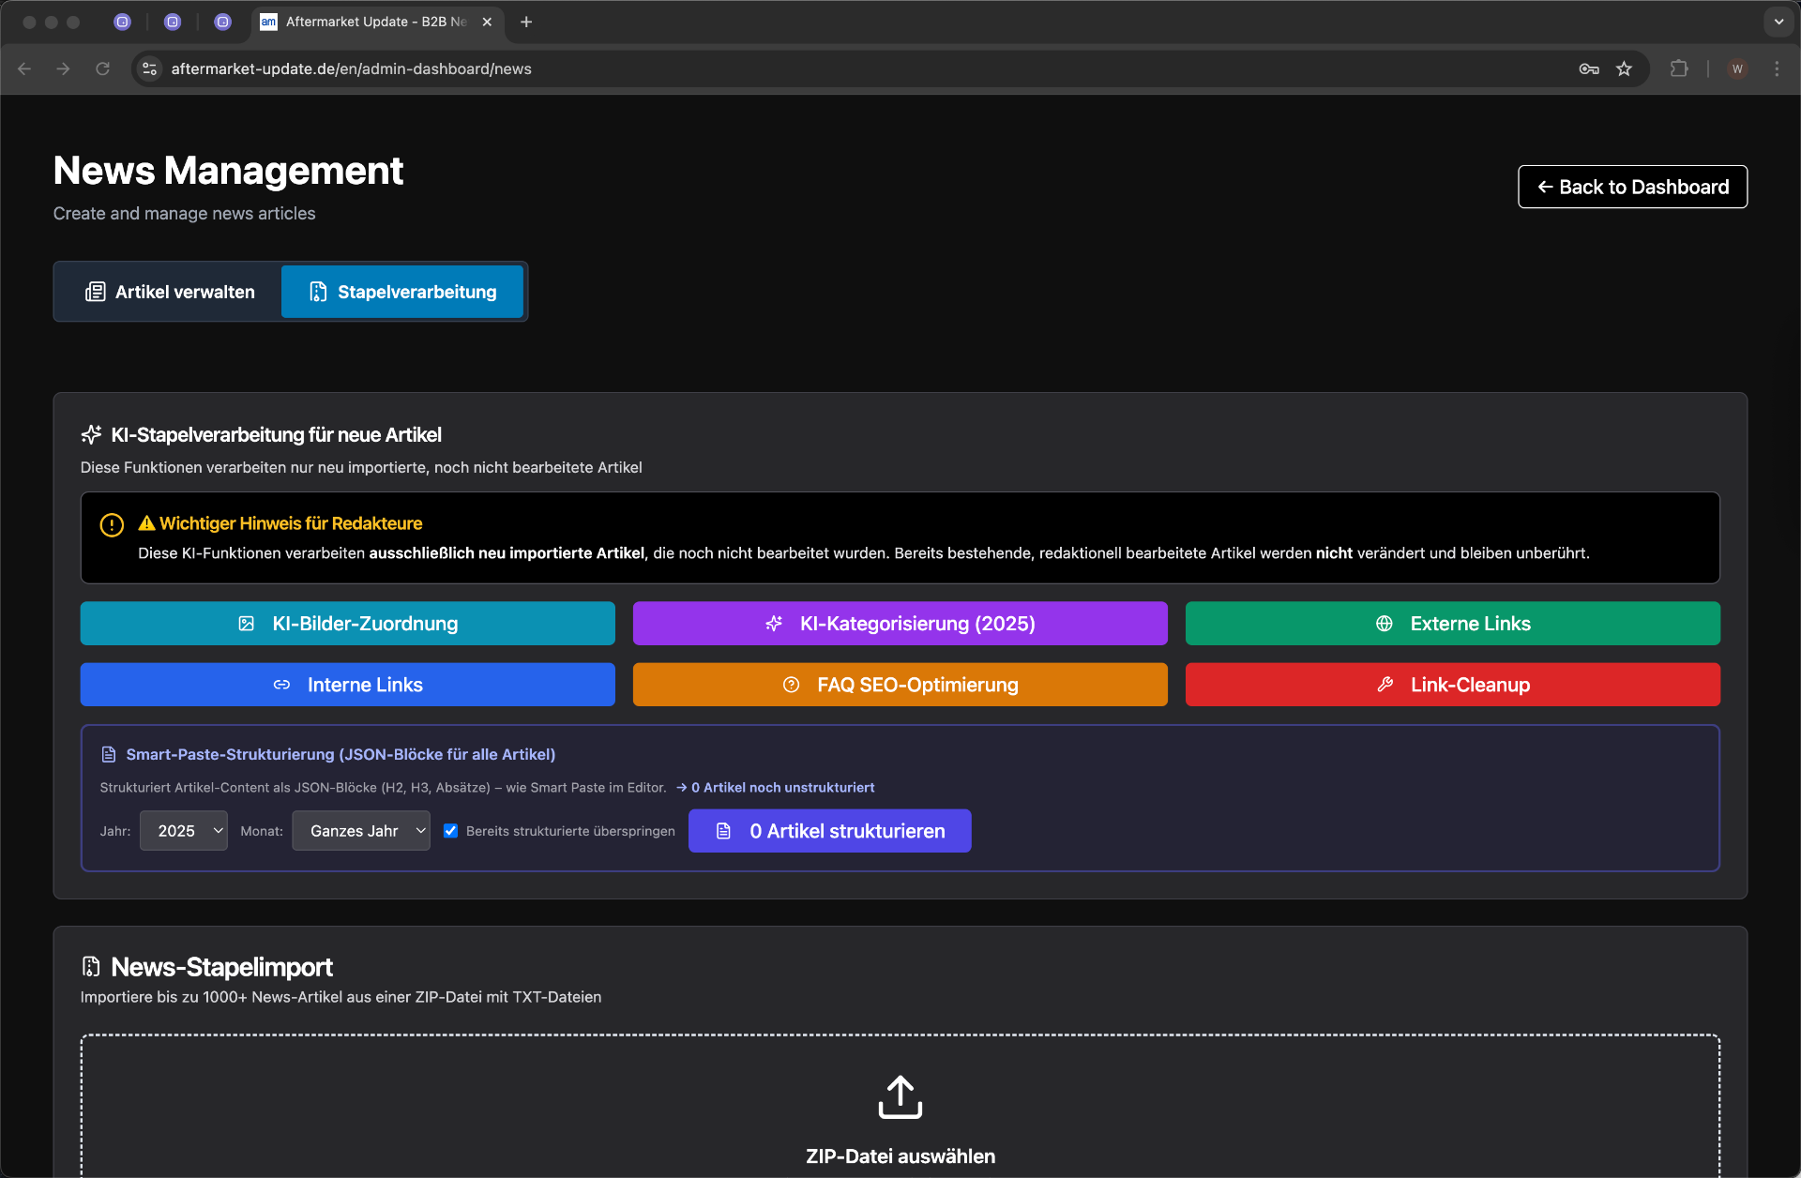Open Chrome three-dot menu
The width and height of the screenshot is (1801, 1178).
[1777, 68]
